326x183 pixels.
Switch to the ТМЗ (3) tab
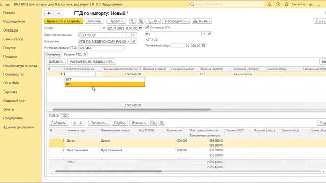tap(53, 116)
